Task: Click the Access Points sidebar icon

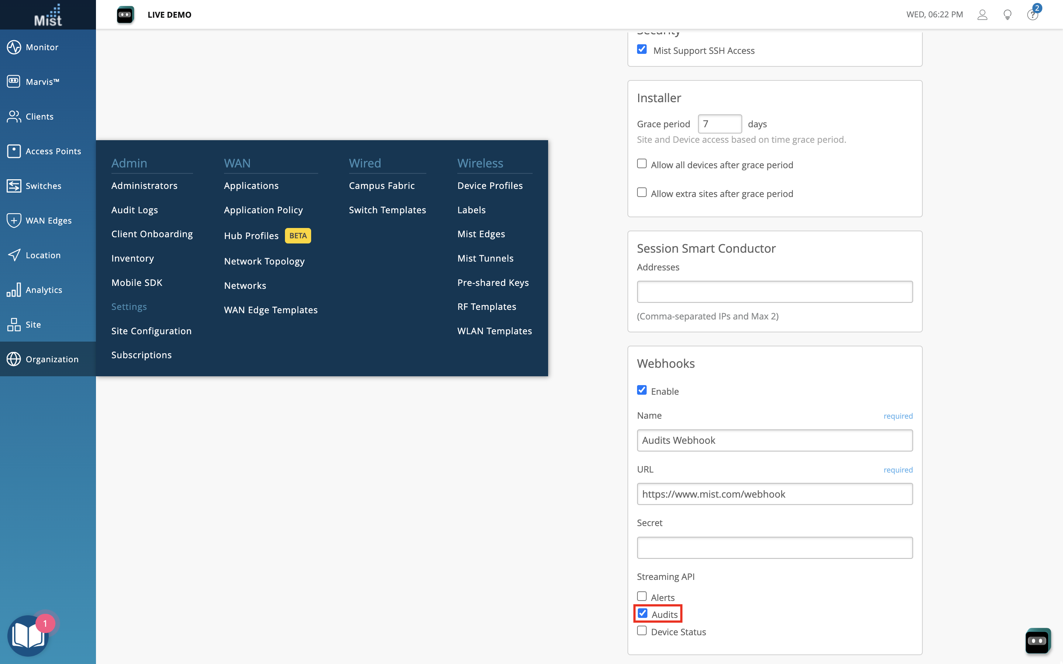Action: click(x=14, y=151)
